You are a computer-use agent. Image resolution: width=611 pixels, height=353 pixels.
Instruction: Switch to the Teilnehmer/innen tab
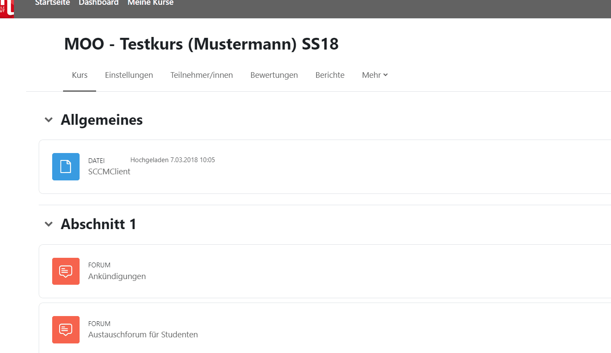(x=201, y=75)
